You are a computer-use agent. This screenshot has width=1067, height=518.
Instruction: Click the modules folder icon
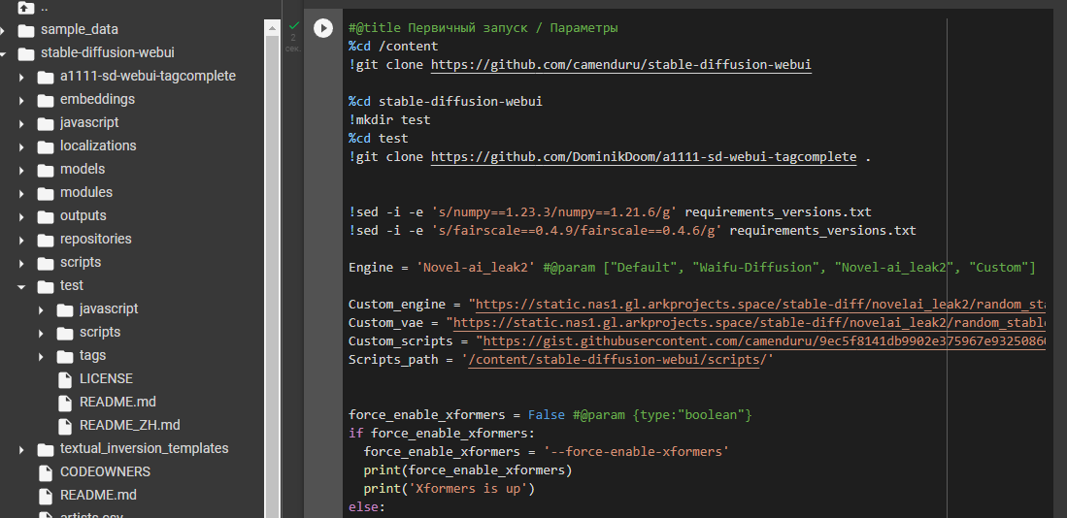tap(46, 193)
